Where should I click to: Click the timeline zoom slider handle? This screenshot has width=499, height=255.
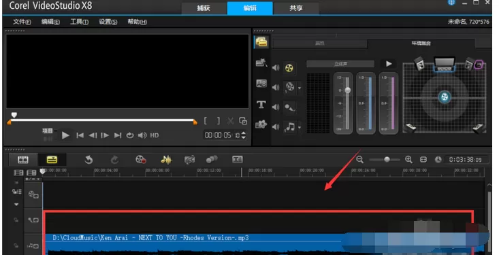click(x=387, y=160)
